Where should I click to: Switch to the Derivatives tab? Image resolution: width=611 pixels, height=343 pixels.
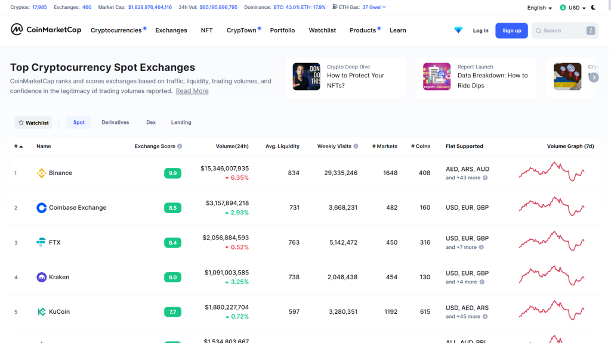[115, 123]
